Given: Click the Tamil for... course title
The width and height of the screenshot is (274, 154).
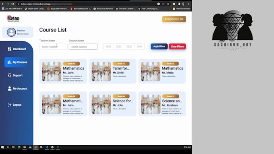Looking at the screenshot, I should pyautogui.click(x=121, y=68).
